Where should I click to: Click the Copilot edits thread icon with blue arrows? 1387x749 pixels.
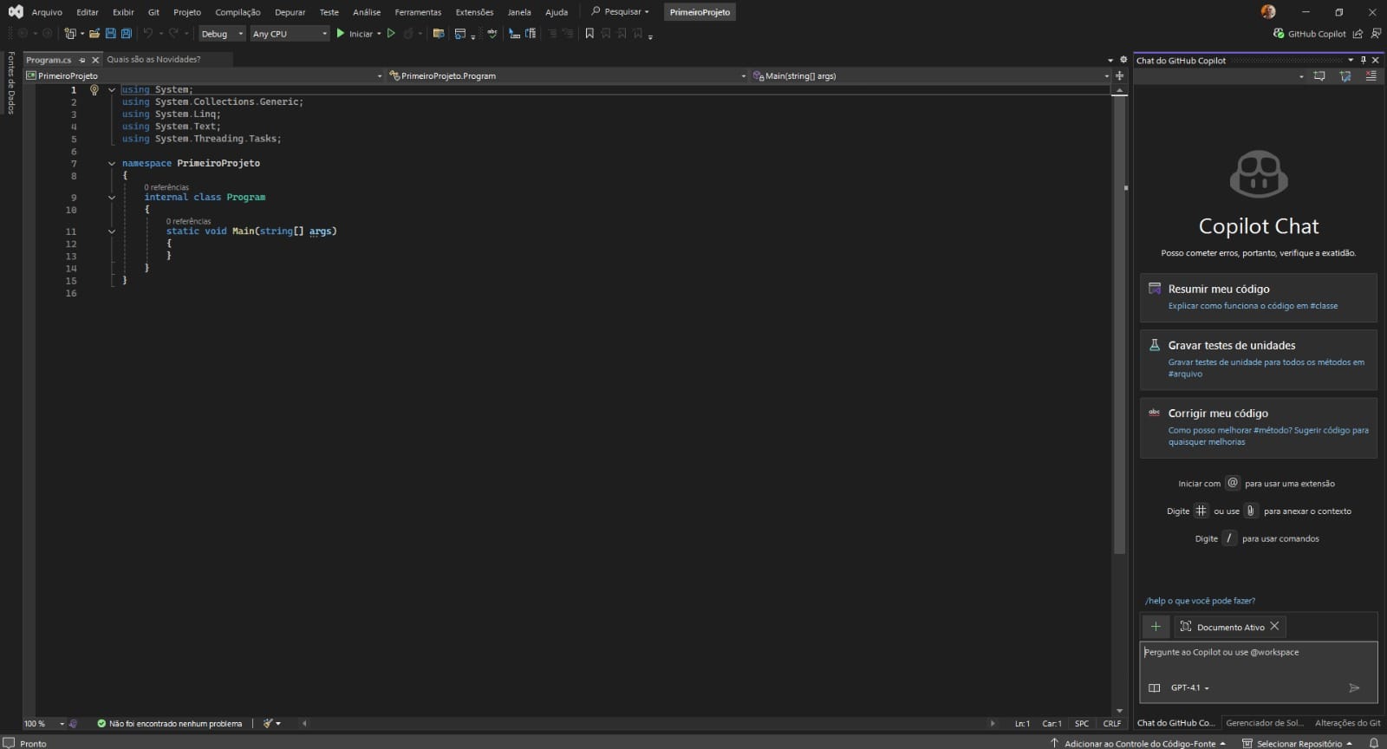coord(1345,76)
